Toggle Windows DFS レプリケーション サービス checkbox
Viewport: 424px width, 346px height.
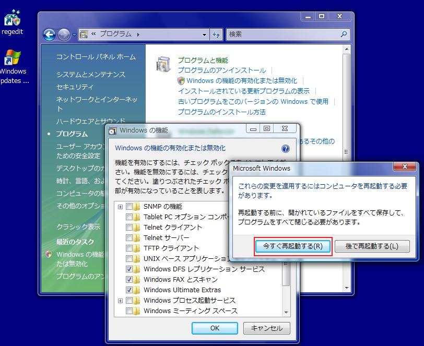(x=129, y=269)
